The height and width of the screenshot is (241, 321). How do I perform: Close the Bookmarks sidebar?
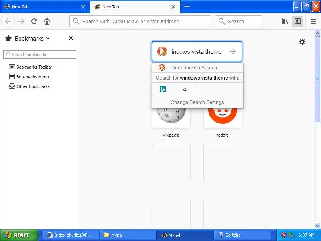click(x=71, y=38)
